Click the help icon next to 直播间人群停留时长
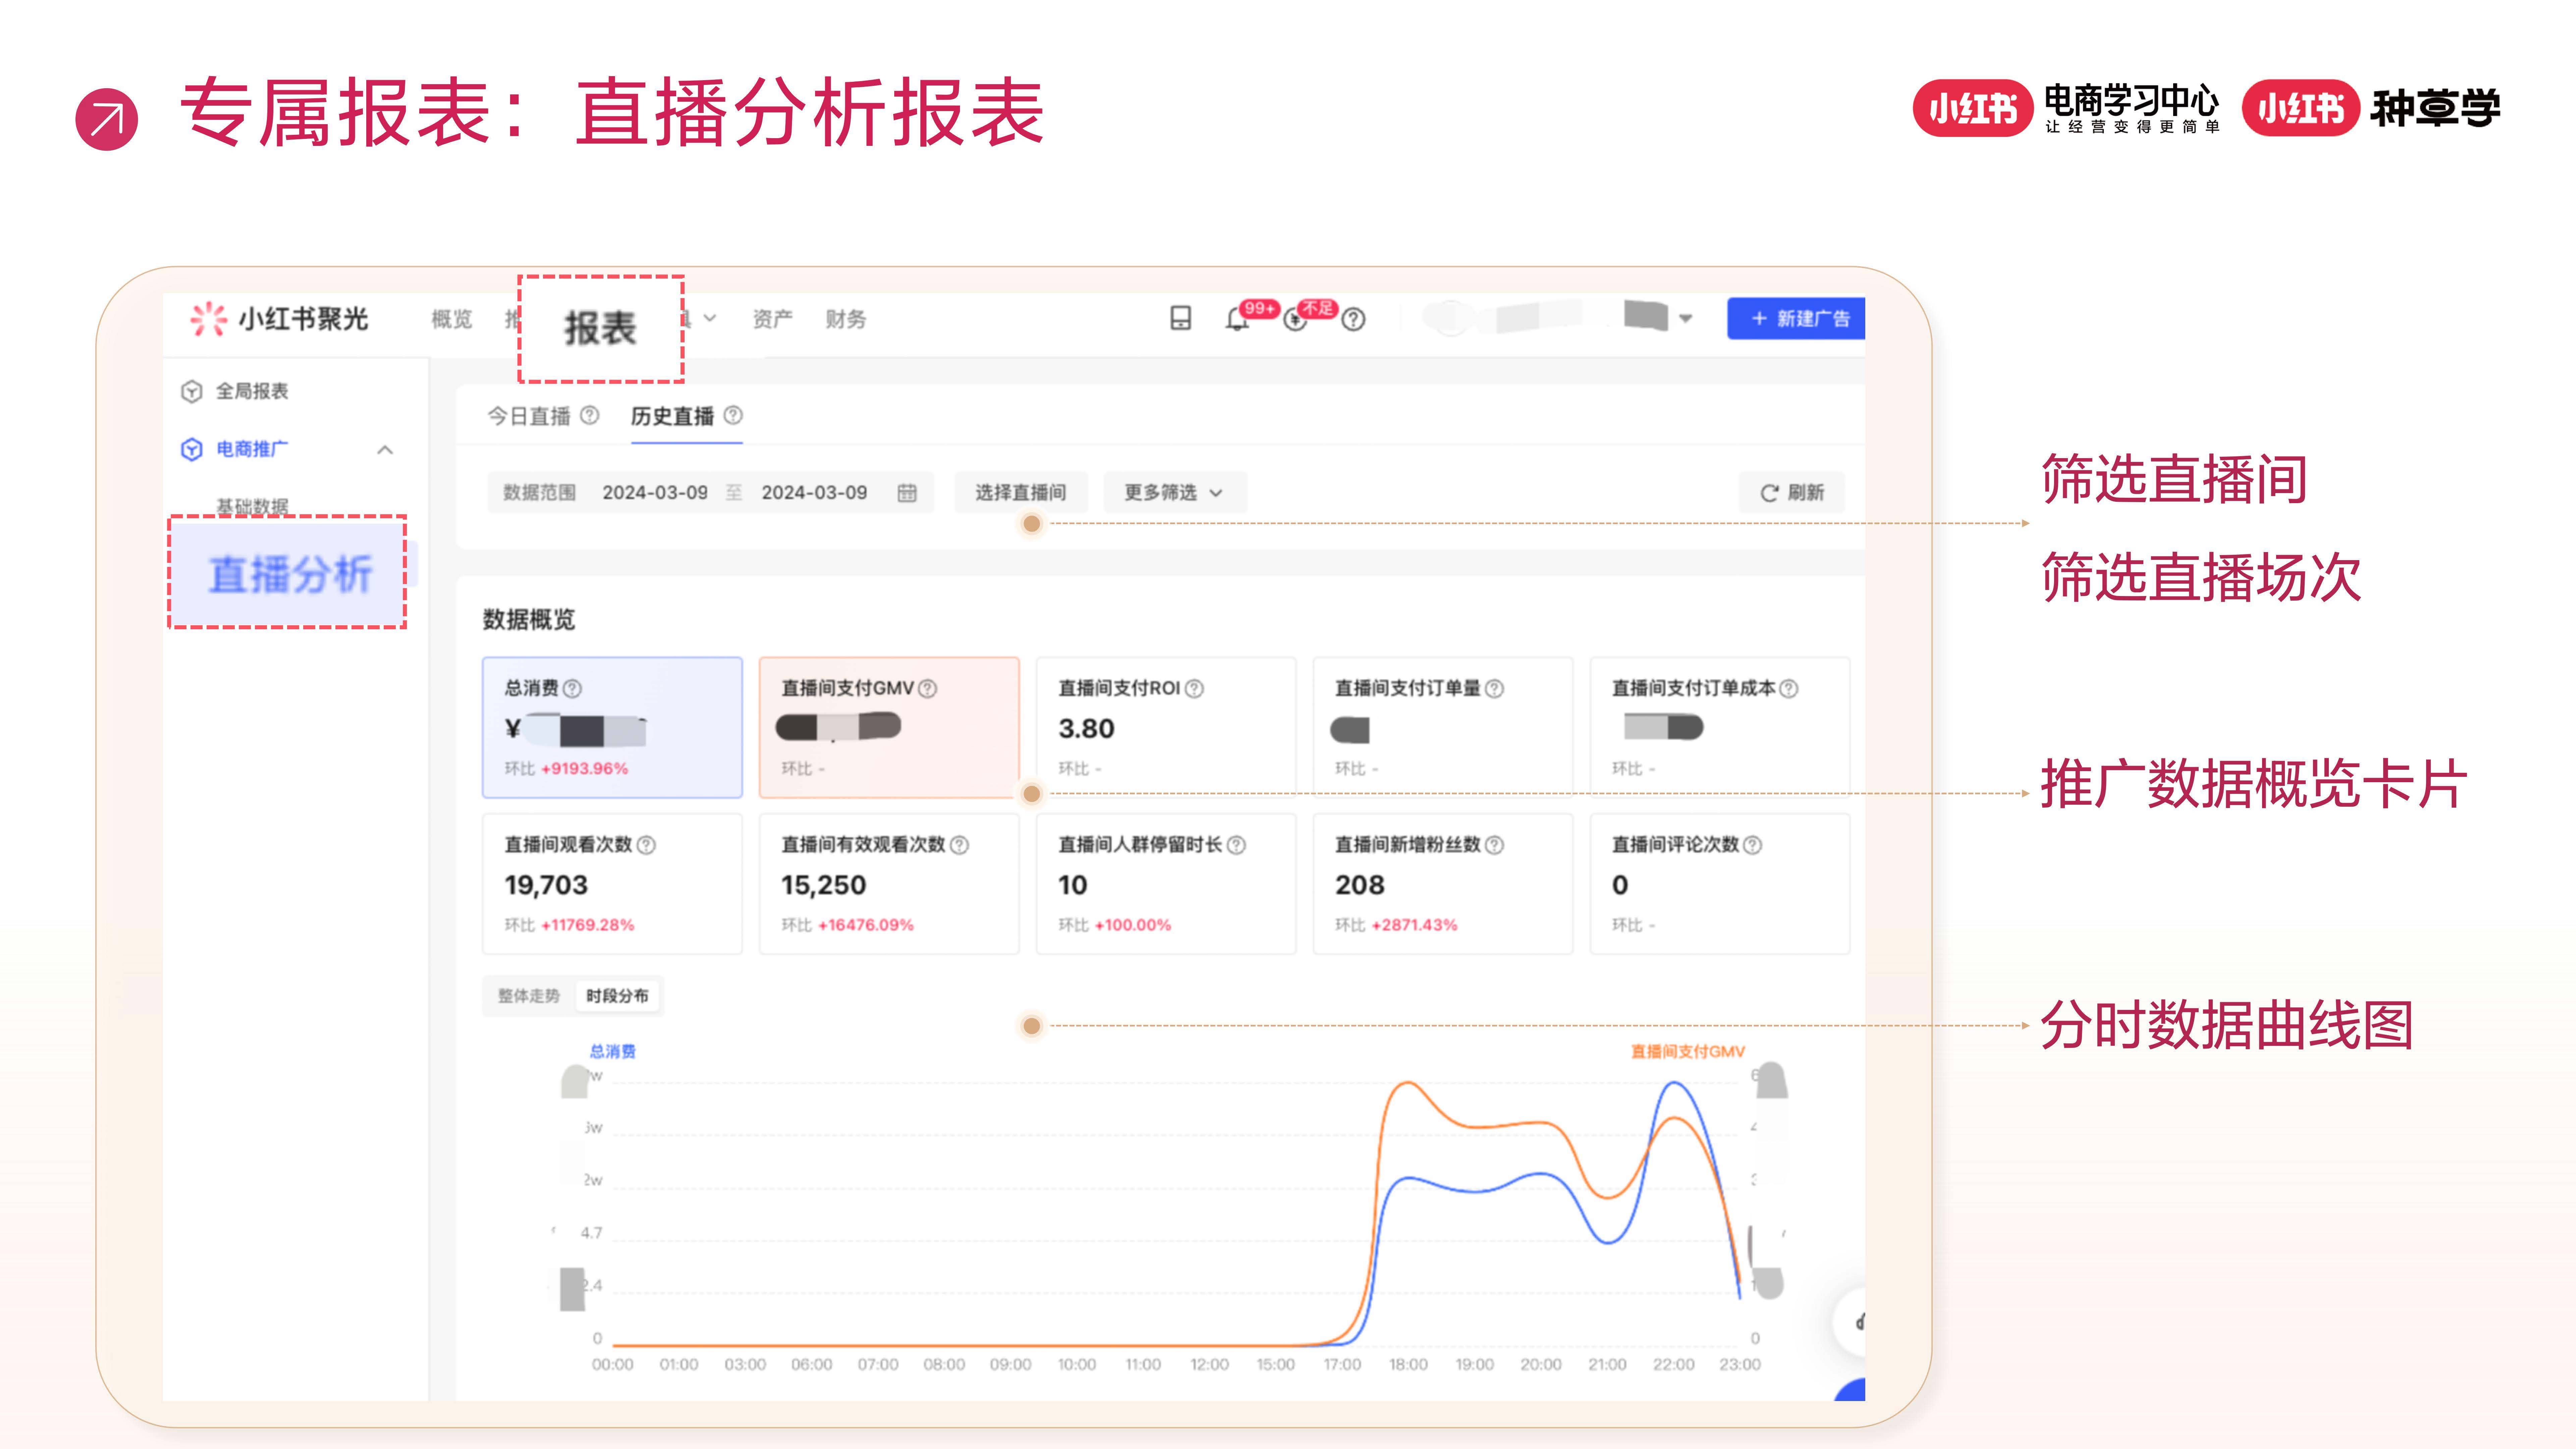The image size is (2576, 1449). [1236, 845]
